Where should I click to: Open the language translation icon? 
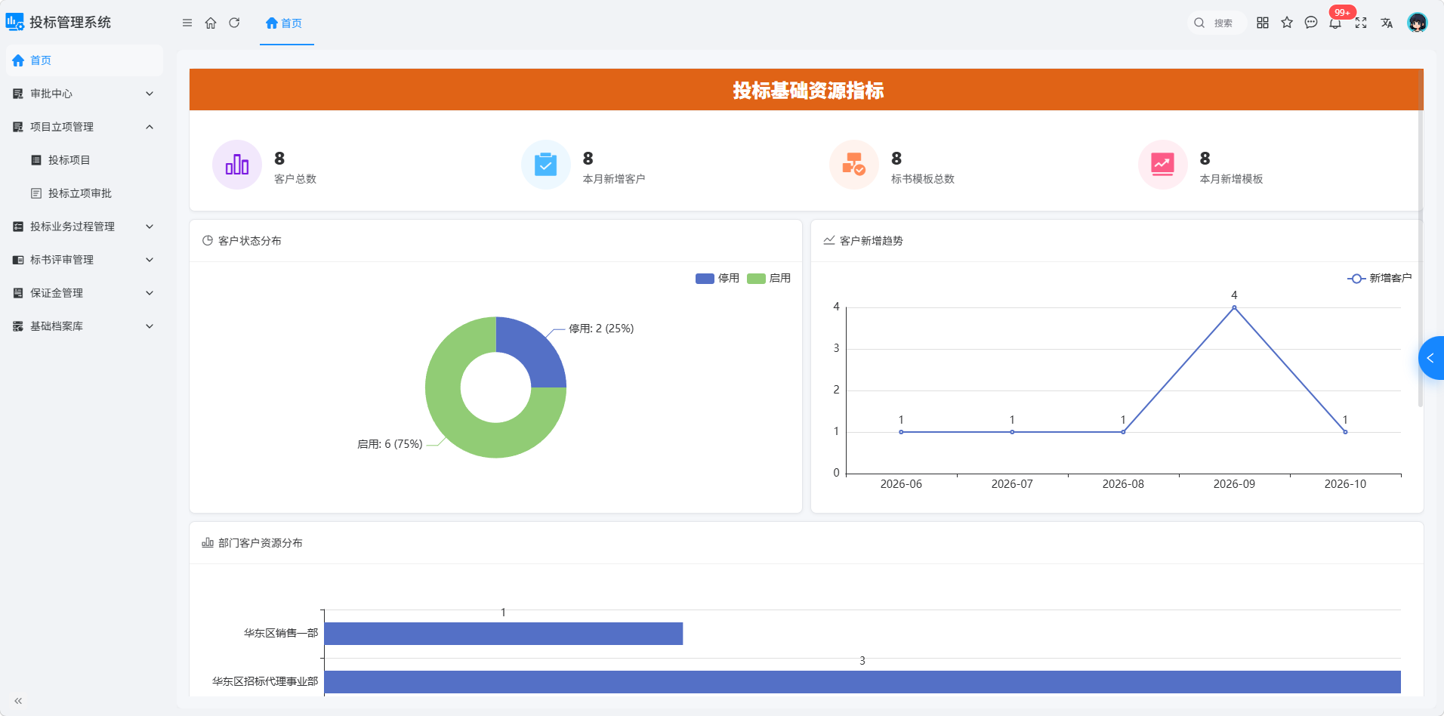(x=1387, y=23)
